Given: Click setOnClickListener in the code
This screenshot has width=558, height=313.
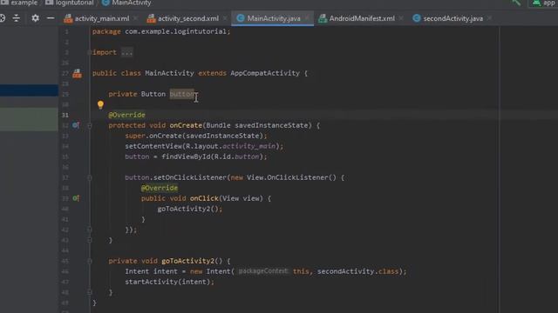Looking at the screenshot, I should [x=190, y=177].
